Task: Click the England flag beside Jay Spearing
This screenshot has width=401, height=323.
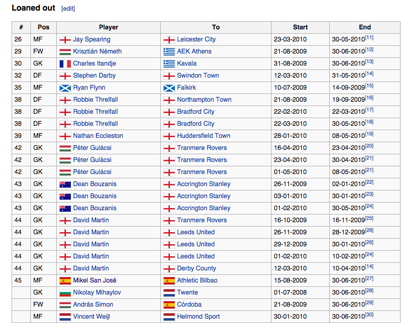Action: tap(65, 40)
